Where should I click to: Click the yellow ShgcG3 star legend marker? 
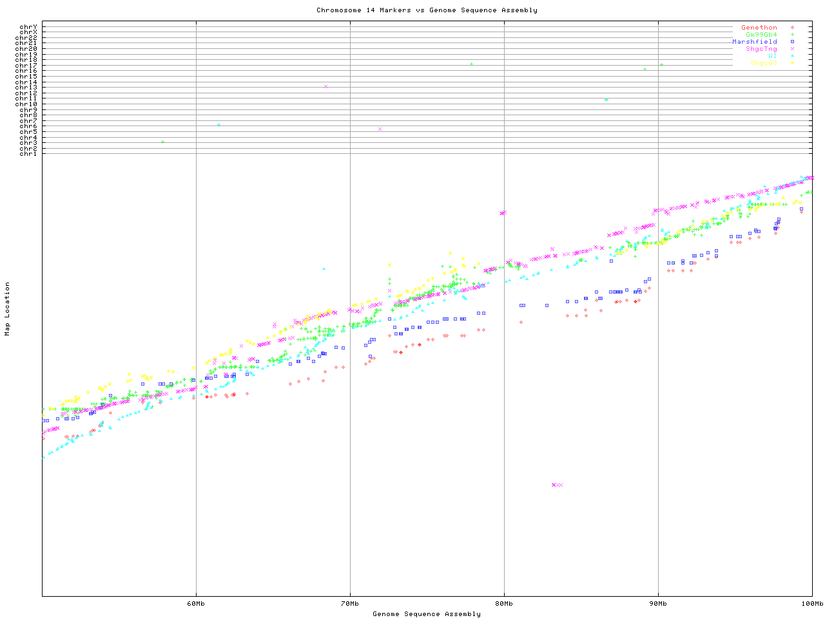792,63
